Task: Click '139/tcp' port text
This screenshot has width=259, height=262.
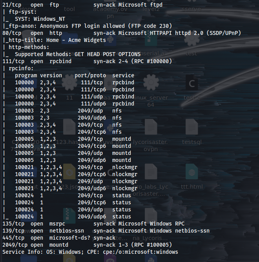Action: pos(13,231)
